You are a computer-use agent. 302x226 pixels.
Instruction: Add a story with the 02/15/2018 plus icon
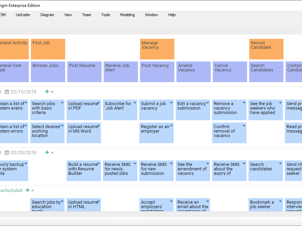coord(47,92)
